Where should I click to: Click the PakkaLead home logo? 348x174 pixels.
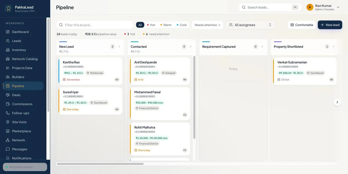click(x=9, y=9)
